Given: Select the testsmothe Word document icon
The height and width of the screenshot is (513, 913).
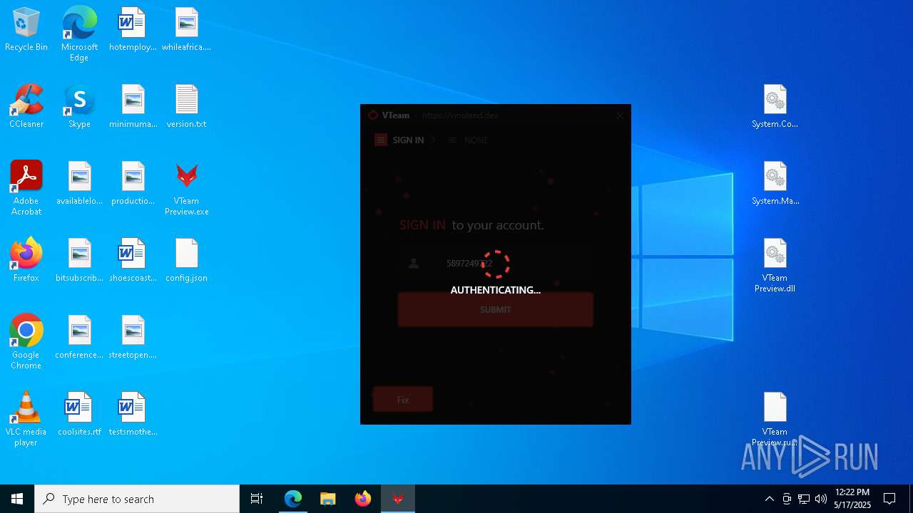Looking at the screenshot, I should (x=133, y=415).
